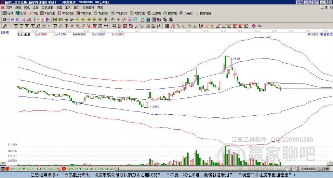333x178 pixels.
Task: Click the black right arrow scroll icon
Action: [x=72, y=20]
